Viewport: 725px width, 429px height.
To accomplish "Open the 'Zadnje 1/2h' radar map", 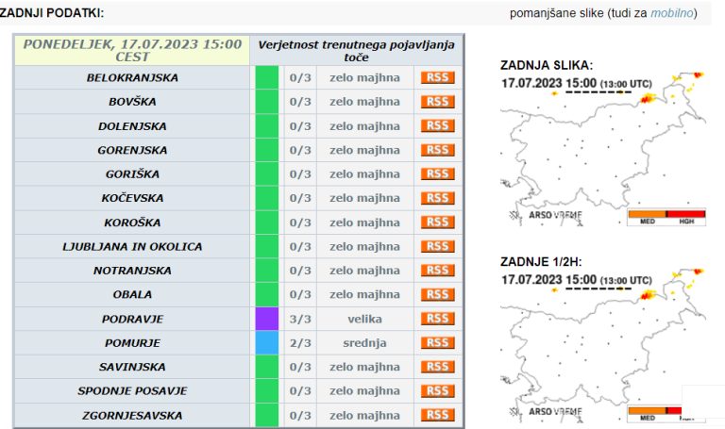I will point(603,343).
